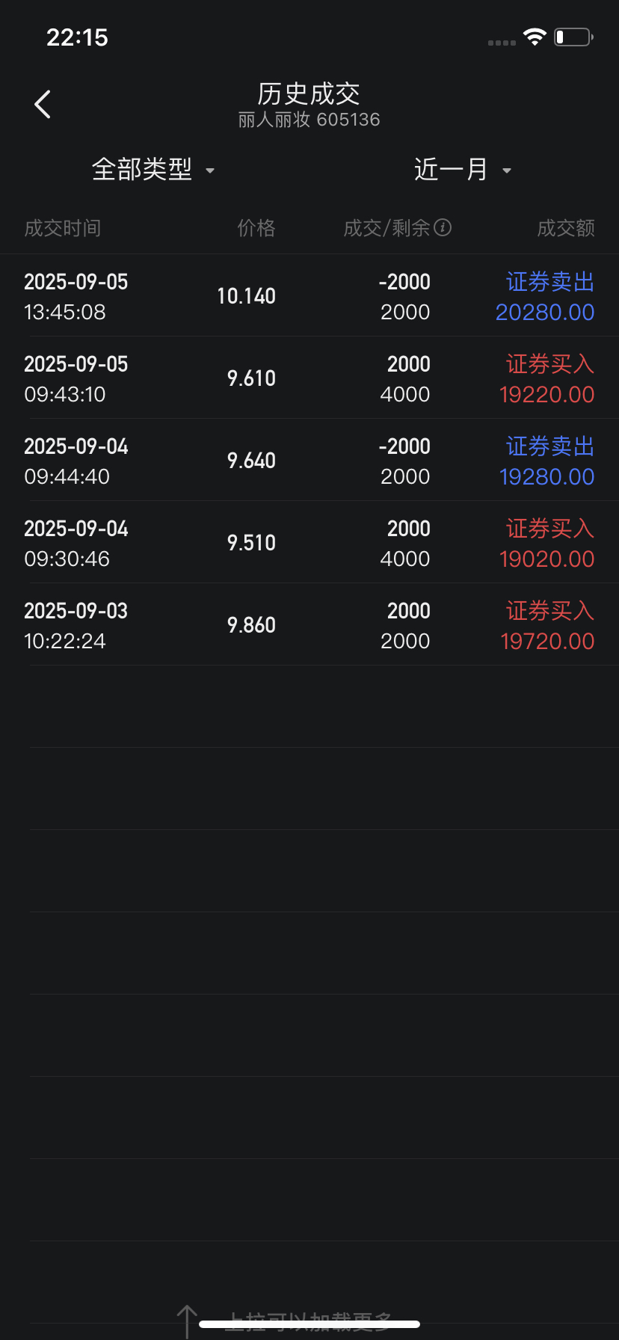Open the info icon beside 成交/剩余
This screenshot has height=1340, width=619.
tap(443, 227)
